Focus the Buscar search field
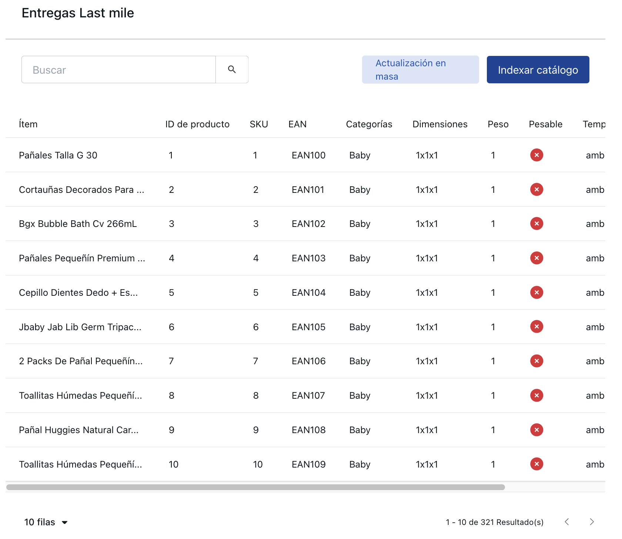The height and width of the screenshot is (539, 622). (118, 70)
